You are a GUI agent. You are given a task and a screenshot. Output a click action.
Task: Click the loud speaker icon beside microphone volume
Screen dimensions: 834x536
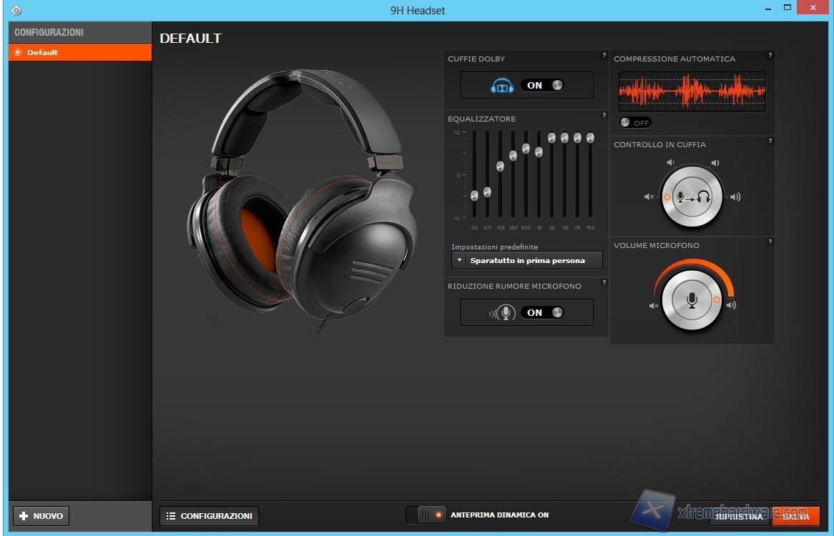coord(731,306)
